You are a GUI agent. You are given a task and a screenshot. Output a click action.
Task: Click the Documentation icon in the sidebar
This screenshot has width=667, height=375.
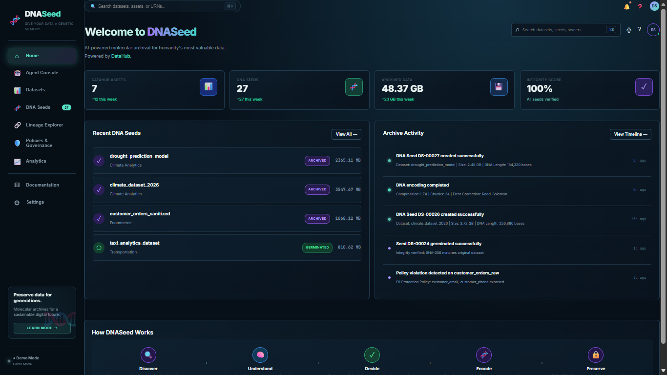point(17,185)
